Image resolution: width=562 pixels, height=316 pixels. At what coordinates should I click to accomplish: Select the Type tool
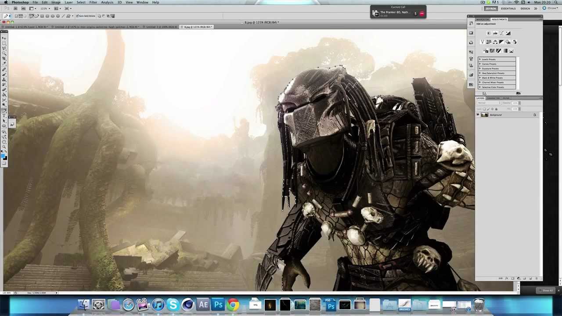4,115
